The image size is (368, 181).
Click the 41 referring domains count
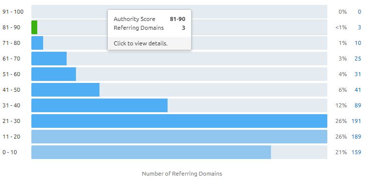[358, 90]
